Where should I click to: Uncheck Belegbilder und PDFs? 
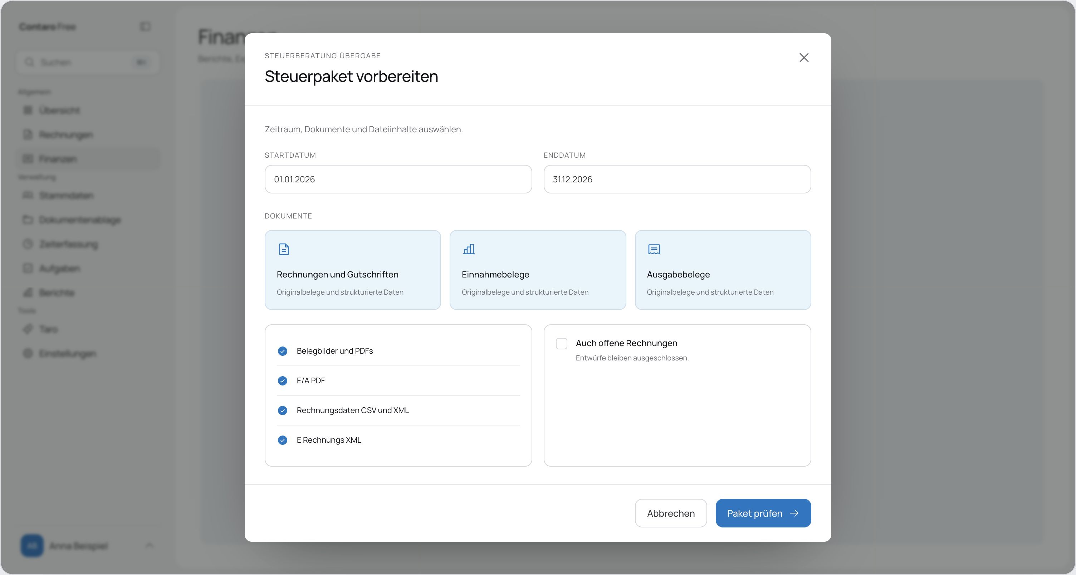[282, 351]
